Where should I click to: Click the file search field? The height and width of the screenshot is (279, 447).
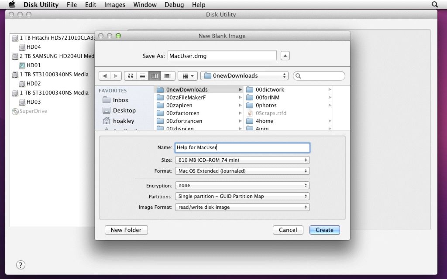(319, 76)
